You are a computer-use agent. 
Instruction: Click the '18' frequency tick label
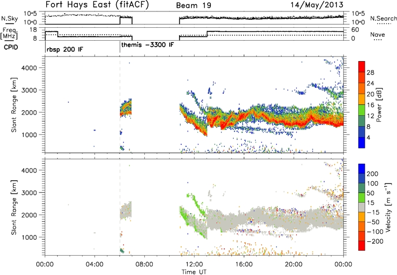click(33, 30)
